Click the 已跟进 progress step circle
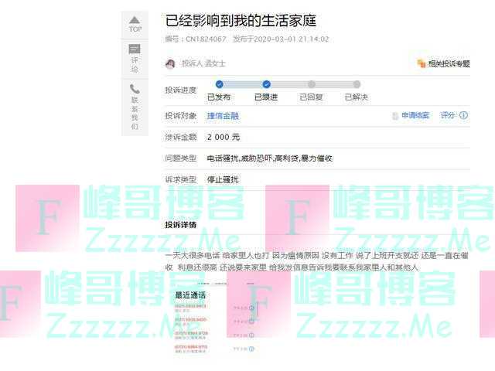The width and height of the screenshot is (495, 371). [266, 84]
